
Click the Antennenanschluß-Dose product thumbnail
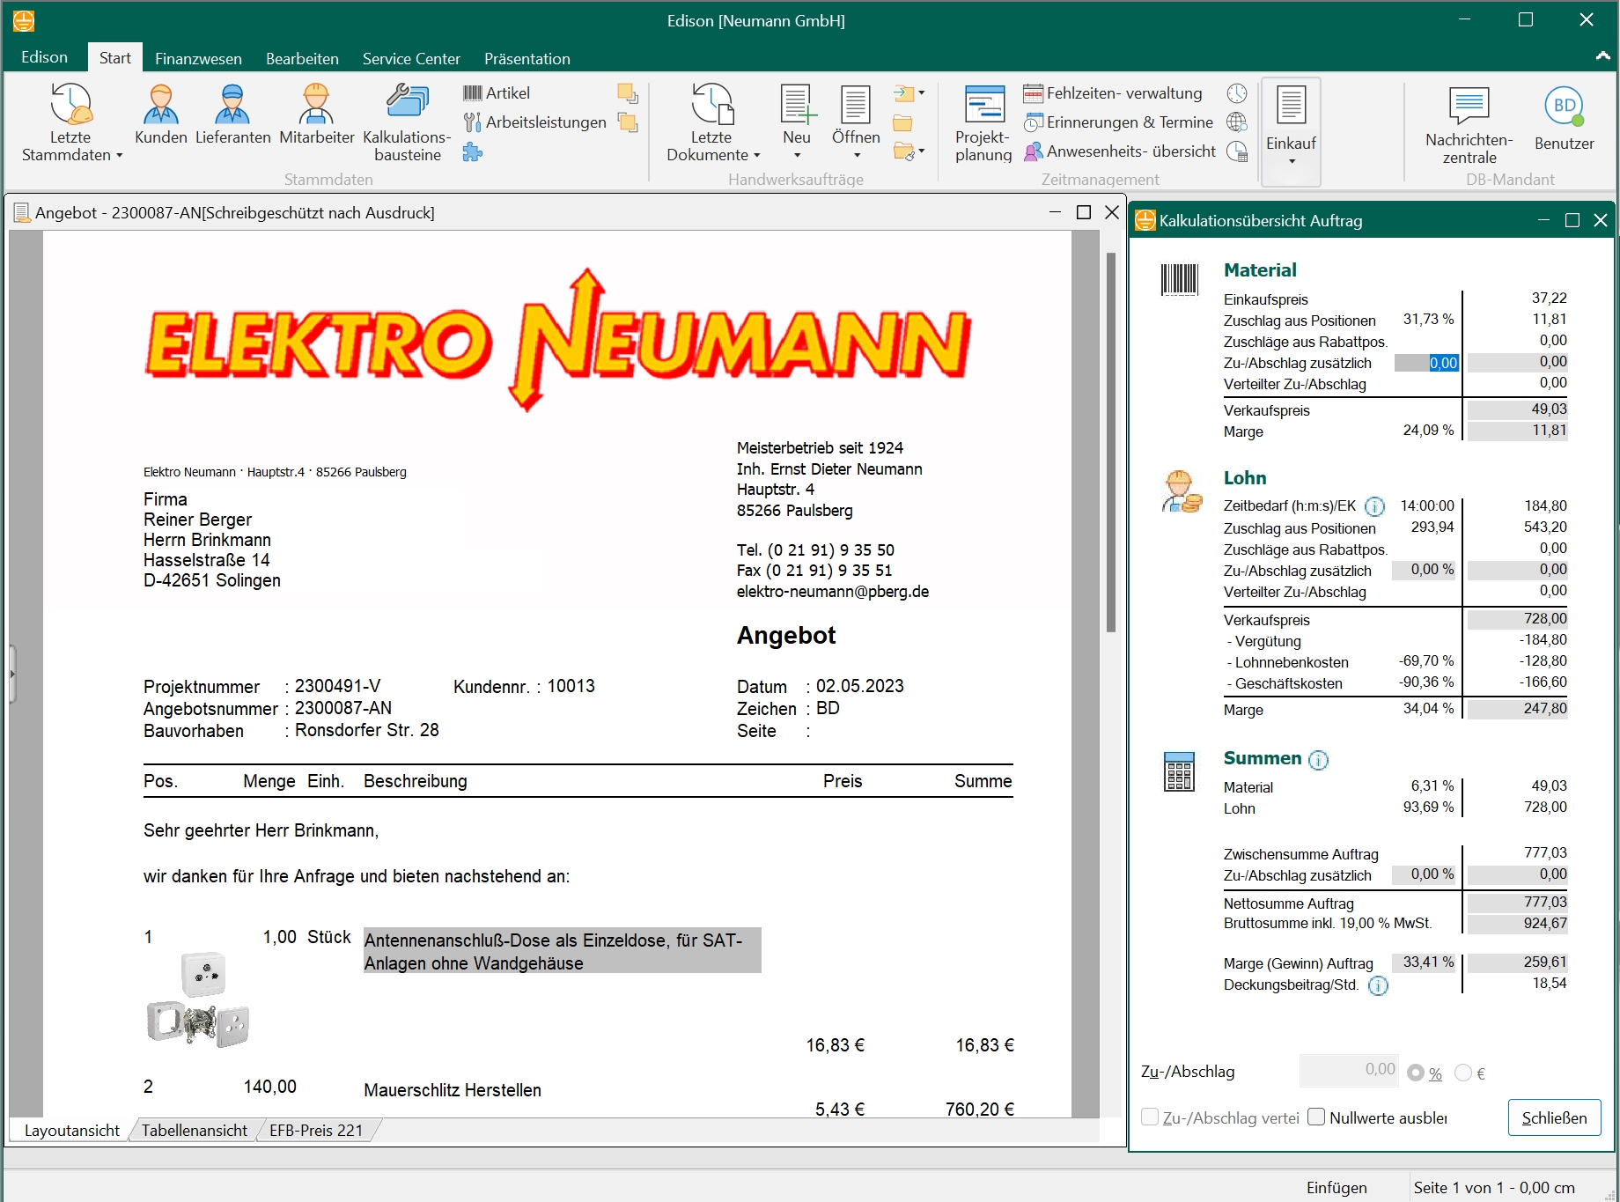point(199,999)
